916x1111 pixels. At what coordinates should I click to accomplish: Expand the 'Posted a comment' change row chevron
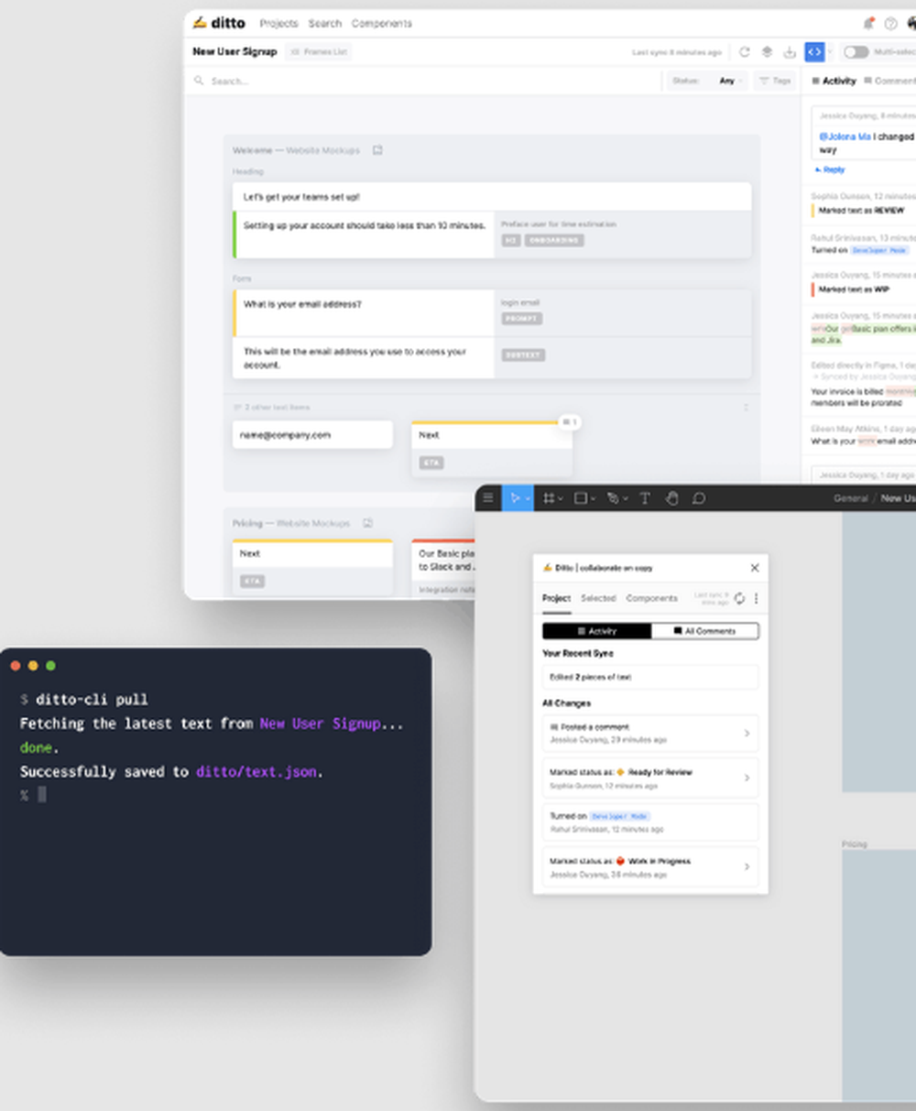[x=747, y=733]
